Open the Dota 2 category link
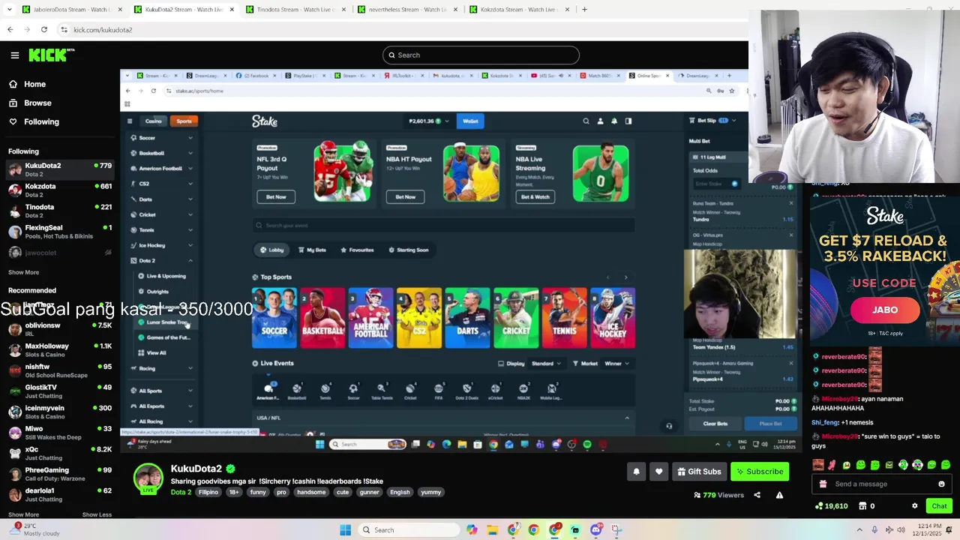Image resolution: width=960 pixels, height=540 pixels. (x=181, y=492)
